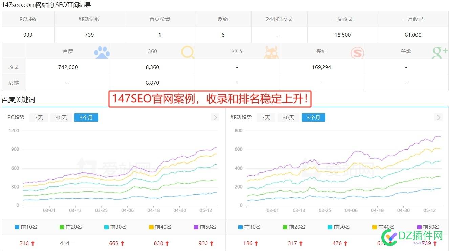Select 7天 tab in 移动趋势
This screenshot has height=251, width=449.
(x=266, y=117)
